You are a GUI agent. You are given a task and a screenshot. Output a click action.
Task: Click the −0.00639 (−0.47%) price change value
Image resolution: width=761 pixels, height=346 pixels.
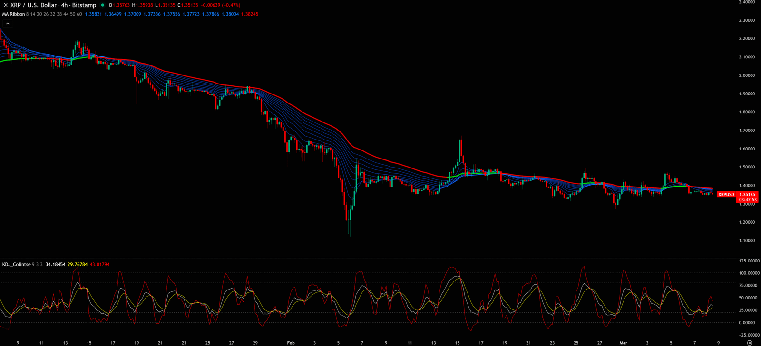tap(224, 5)
